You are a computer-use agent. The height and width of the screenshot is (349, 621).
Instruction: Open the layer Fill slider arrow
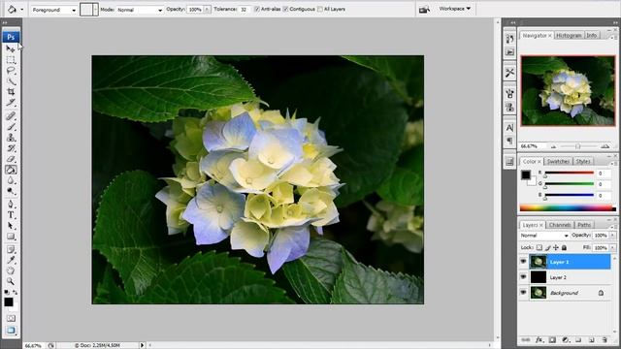(612, 248)
